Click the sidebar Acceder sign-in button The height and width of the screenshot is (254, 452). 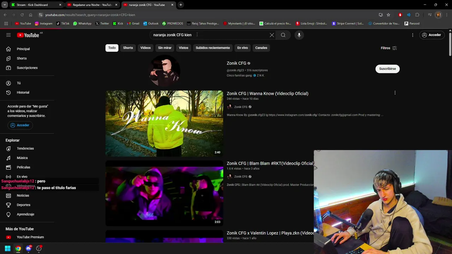(20, 125)
